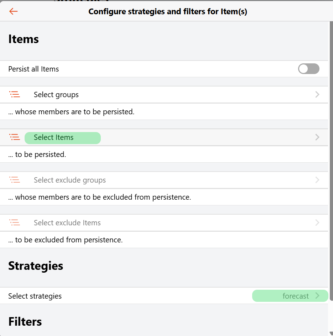Screen dimensions: 333x336
Task: Click the forecast strategy value
Action: click(x=296, y=296)
